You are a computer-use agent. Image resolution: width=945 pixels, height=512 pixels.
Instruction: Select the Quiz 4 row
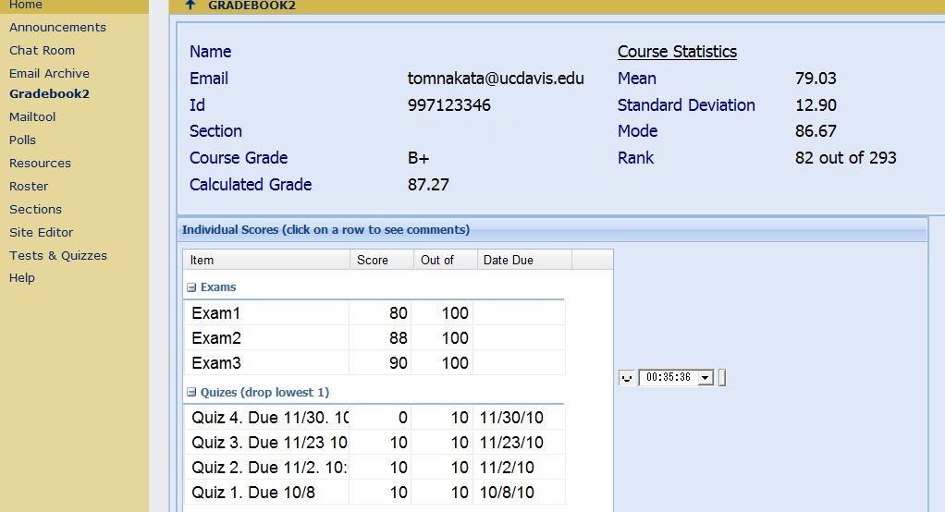374,418
